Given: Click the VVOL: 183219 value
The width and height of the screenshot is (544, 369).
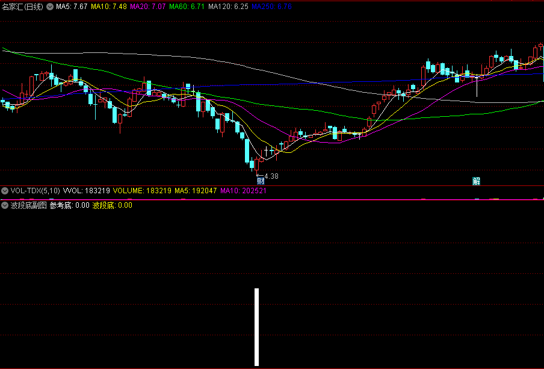Looking at the screenshot, I should pos(87,191).
